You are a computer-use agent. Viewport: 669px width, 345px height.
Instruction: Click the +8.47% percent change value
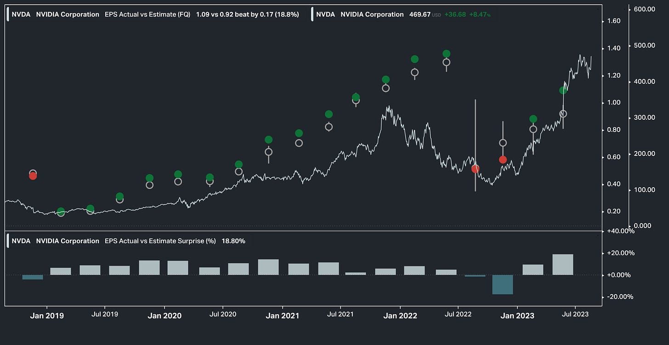[x=480, y=14]
